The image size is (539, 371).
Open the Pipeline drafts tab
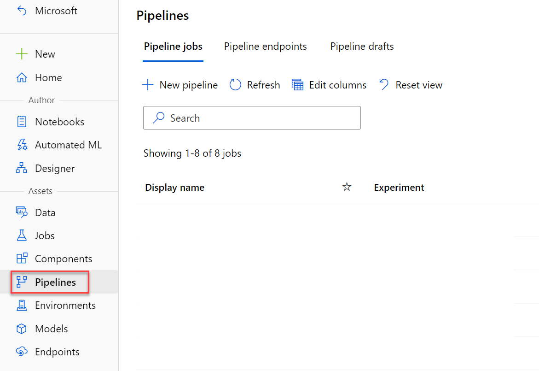click(x=362, y=47)
